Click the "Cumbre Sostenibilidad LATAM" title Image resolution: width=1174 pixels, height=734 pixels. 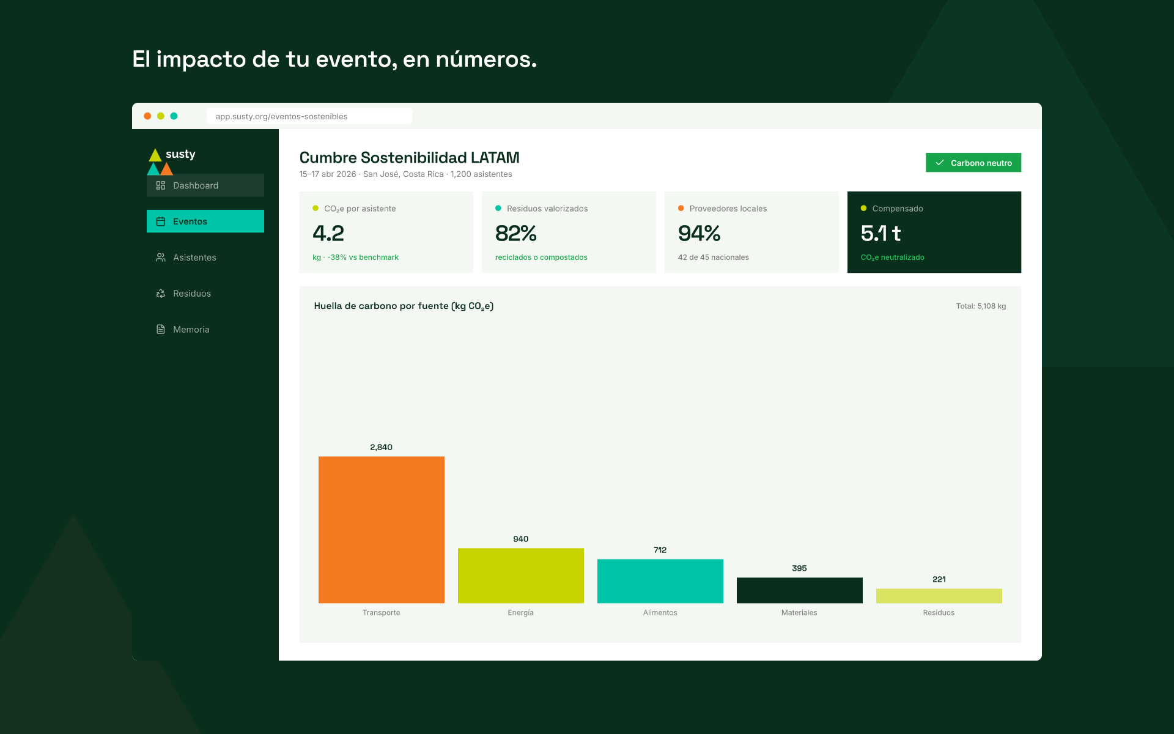pos(409,158)
